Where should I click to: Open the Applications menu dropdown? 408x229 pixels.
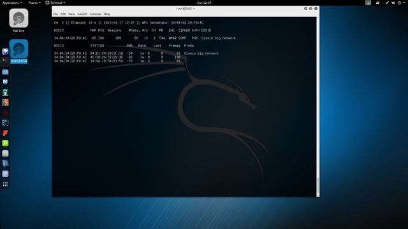click(12, 3)
